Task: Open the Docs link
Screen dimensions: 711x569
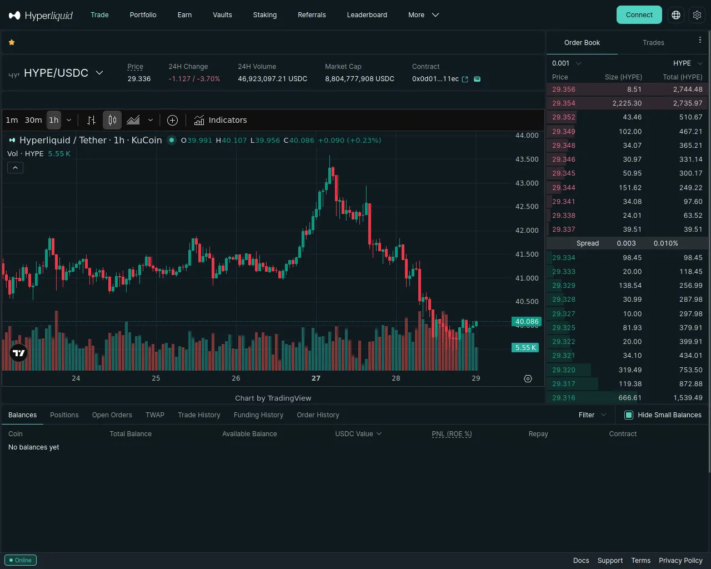Action: point(581,561)
